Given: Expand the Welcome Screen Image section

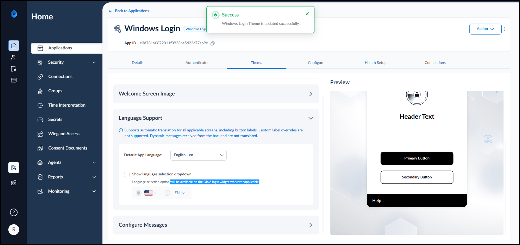Looking at the screenshot, I should [x=216, y=94].
